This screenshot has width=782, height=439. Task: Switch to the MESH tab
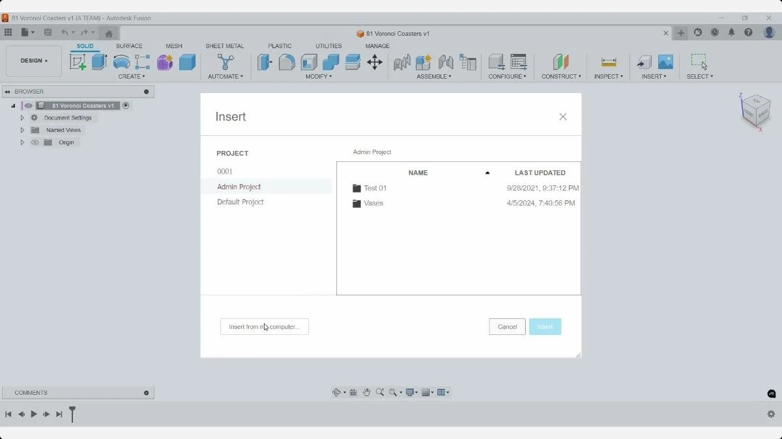pyautogui.click(x=174, y=46)
